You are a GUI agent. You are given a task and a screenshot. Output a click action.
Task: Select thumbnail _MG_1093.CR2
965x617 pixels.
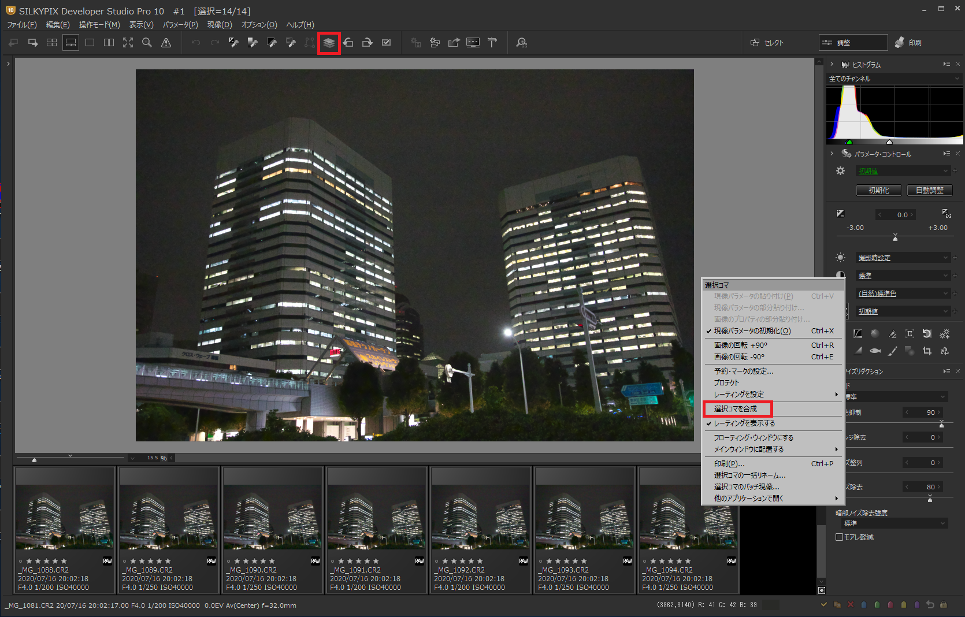point(585,530)
